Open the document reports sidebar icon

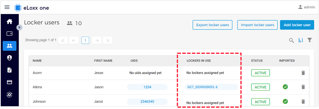click(10, 70)
